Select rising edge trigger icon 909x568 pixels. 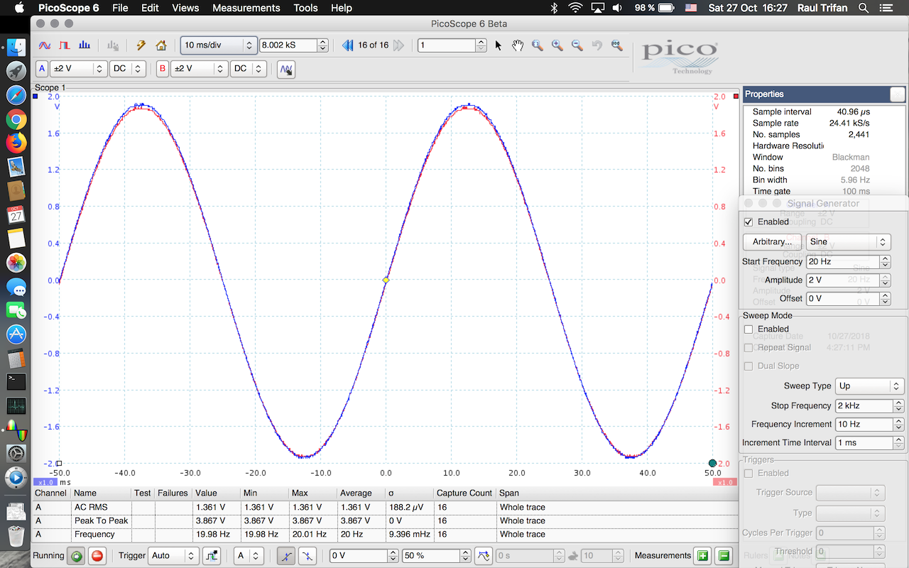[285, 556]
